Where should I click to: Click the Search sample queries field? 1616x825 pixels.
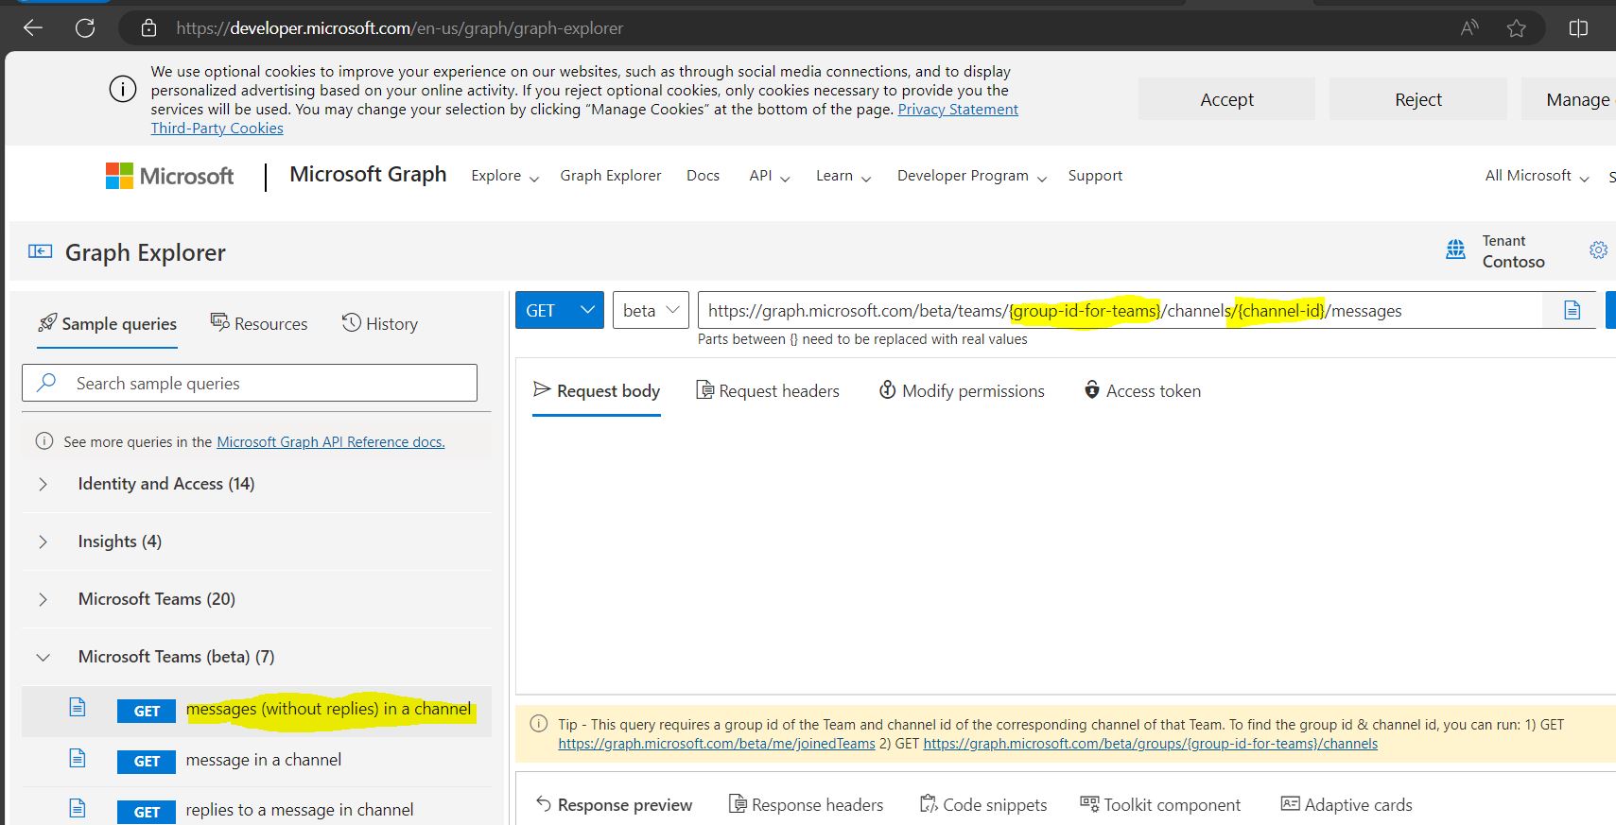(250, 383)
